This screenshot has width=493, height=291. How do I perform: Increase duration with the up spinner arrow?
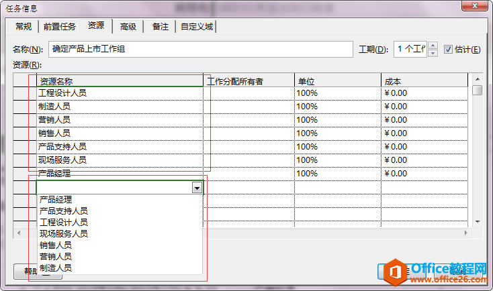[433, 46]
